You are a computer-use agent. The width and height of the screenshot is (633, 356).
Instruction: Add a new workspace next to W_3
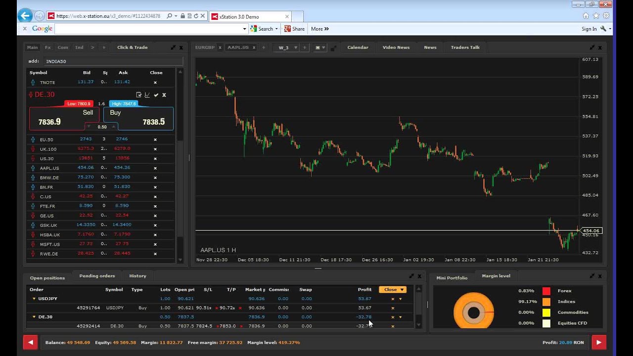(305, 47)
